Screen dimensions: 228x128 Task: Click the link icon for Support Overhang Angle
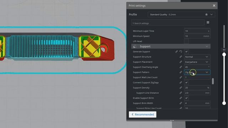click(181, 67)
